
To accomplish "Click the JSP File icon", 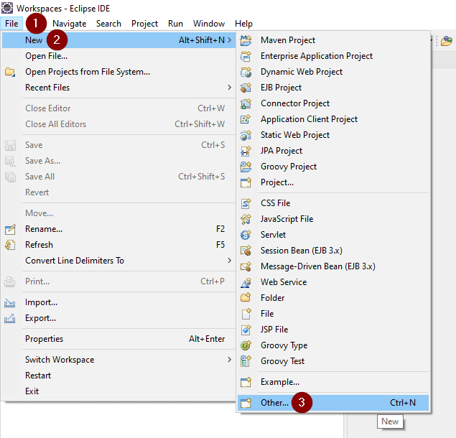I will pos(246,330).
